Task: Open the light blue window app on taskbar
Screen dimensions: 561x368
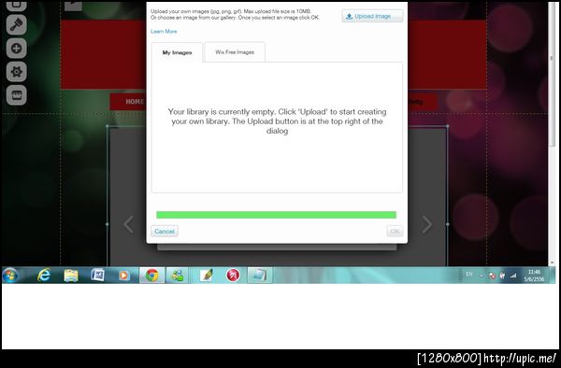Action: tap(260, 276)
